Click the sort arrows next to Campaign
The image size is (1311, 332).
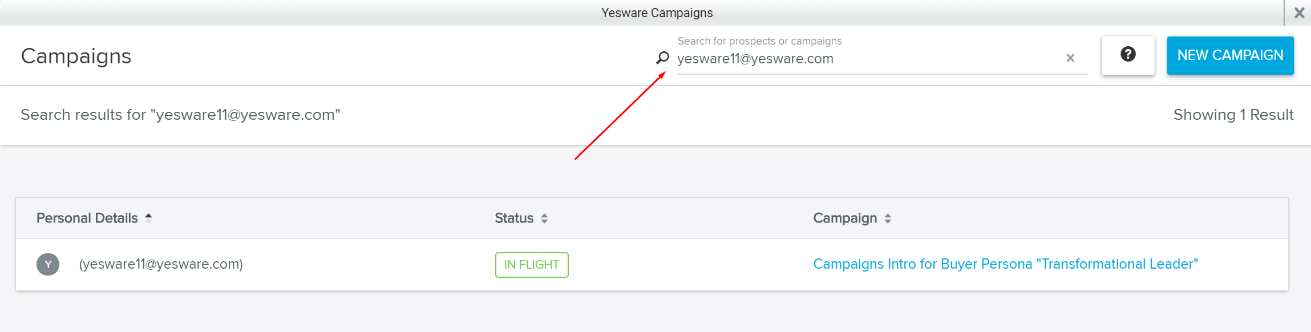pos(888,218)
